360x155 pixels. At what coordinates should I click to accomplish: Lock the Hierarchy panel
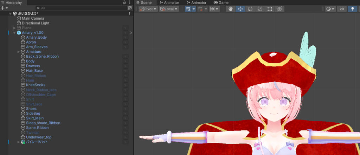pyautogui.click(x=124, y=2)
